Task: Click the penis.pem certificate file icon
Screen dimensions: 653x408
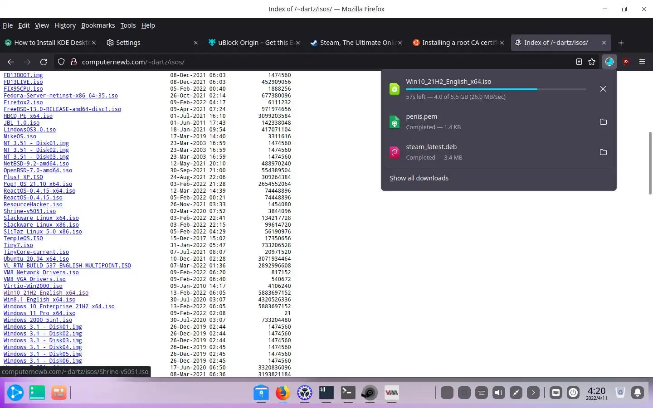Action: [395, 122]
